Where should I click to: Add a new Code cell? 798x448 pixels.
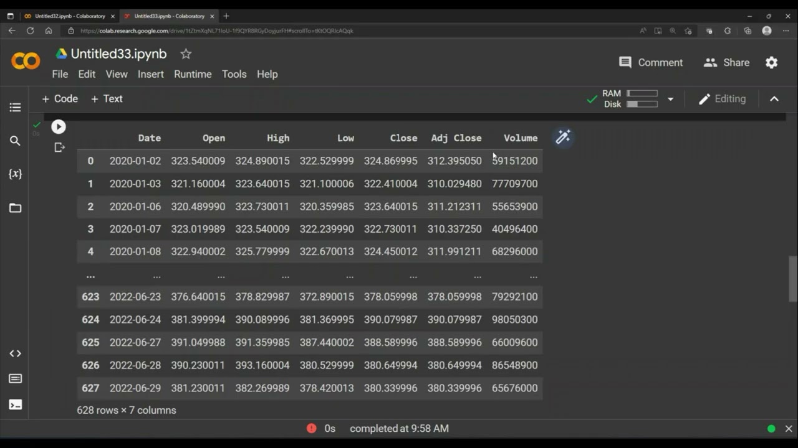[x=60, y=99]
